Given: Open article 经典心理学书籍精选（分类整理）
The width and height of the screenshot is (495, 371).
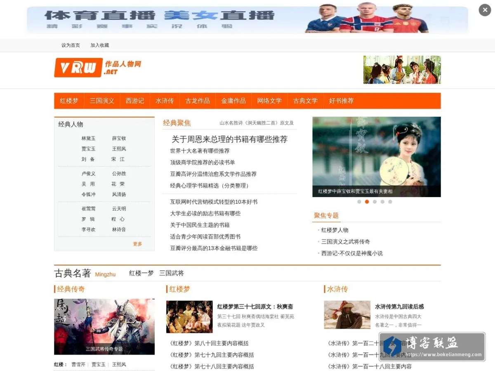Looking at the screenshot, I should coord(210,185).
